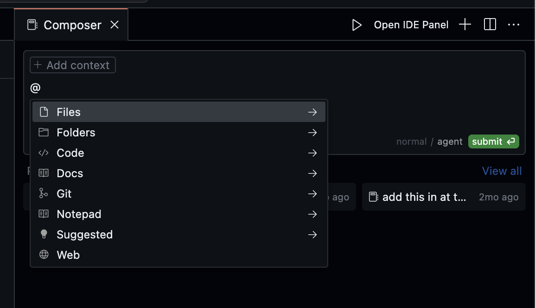Expand the Git context category

[312, 193]
